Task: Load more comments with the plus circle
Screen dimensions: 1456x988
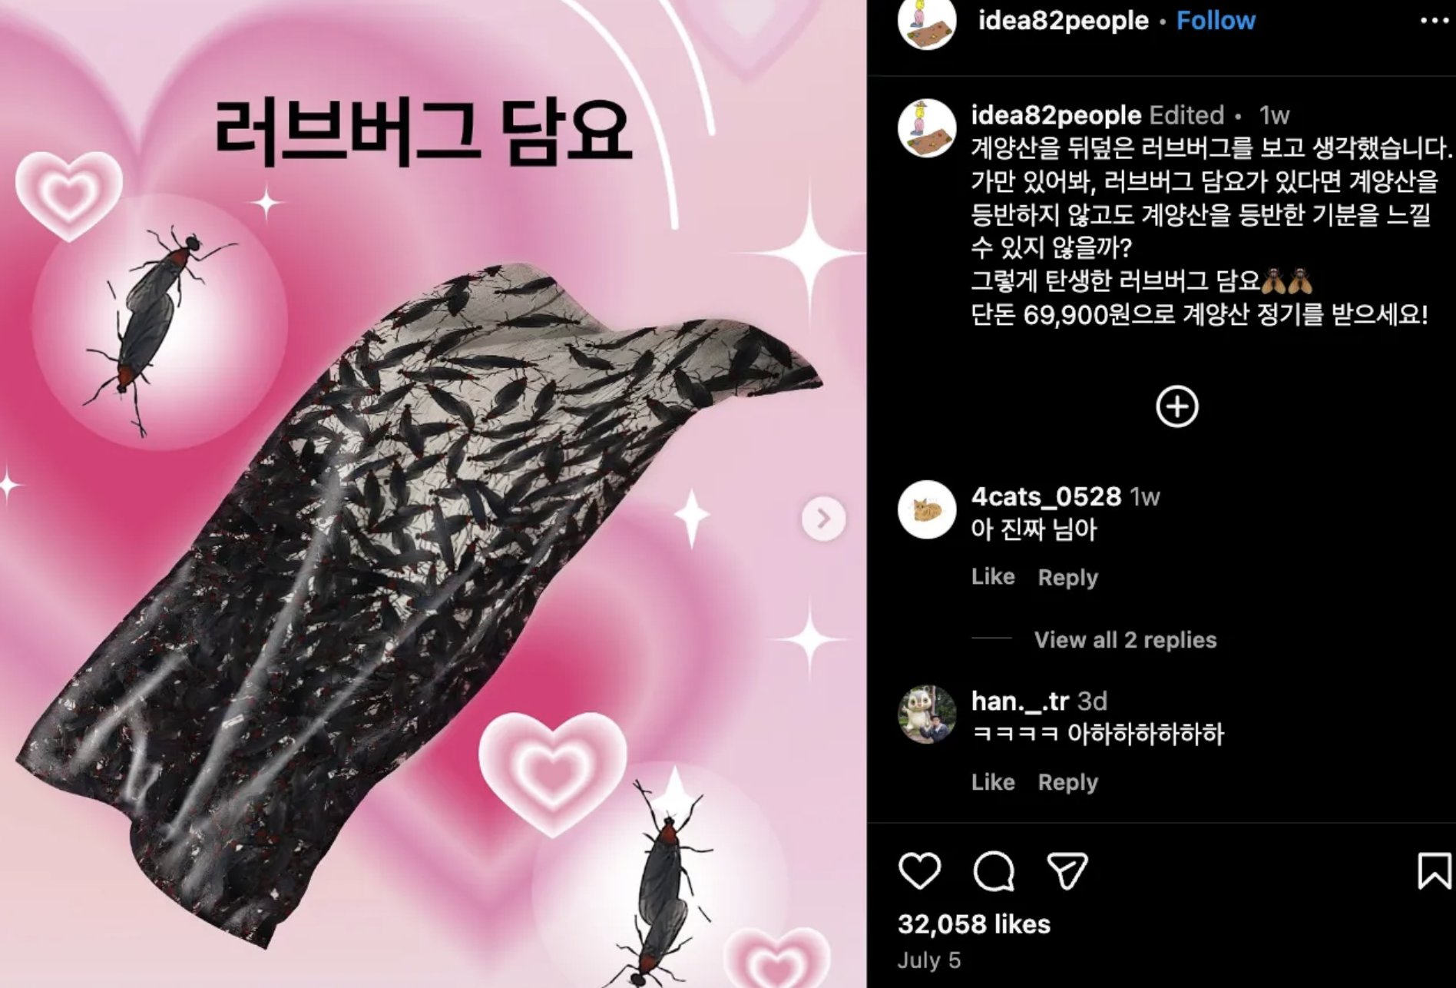Action: [x=1176, y=406]
